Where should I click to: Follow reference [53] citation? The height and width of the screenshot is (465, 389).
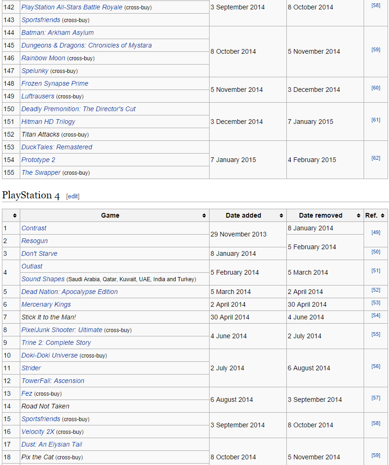point(376,303)
